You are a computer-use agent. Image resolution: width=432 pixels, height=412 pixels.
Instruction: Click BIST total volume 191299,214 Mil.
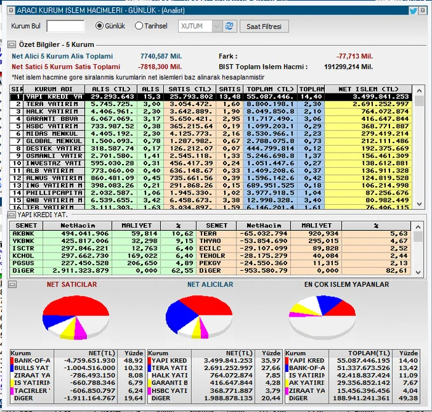(x=348, y=67)
